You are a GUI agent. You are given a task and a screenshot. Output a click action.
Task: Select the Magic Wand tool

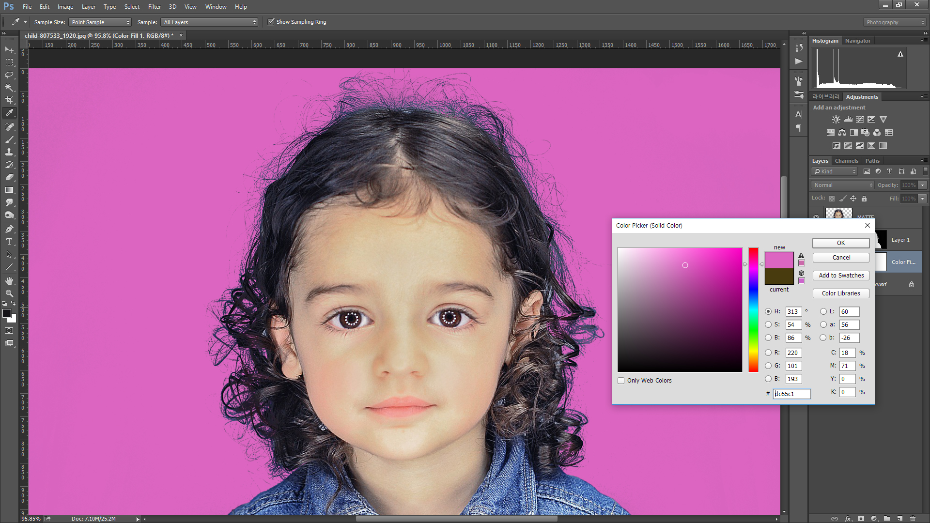click(9, 88)
